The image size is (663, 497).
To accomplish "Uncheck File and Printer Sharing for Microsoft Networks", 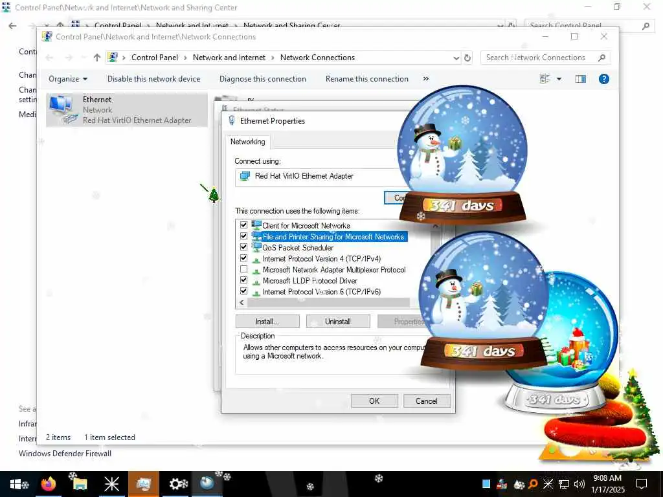I will click(243, 236).
